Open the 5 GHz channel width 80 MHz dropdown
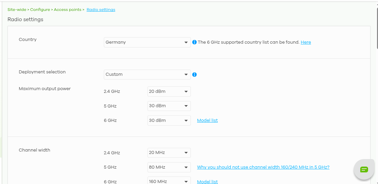This screenshot has height=184, width=378. click(x=169, y=167)
